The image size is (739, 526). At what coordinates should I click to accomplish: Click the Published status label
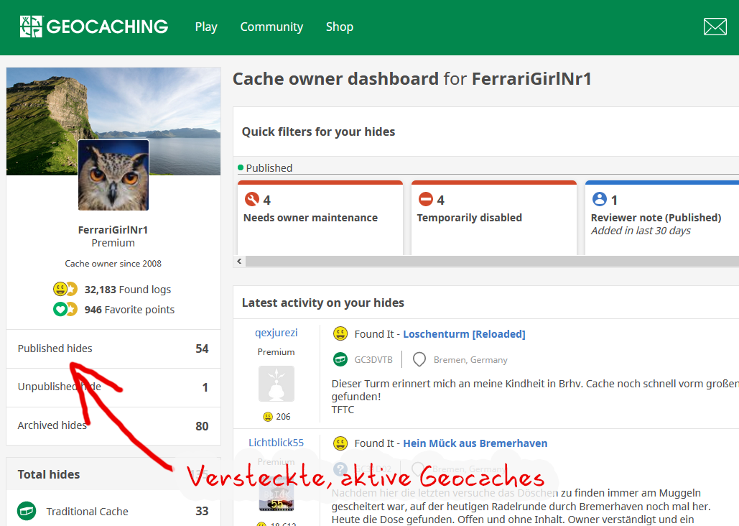click(269, 168)
